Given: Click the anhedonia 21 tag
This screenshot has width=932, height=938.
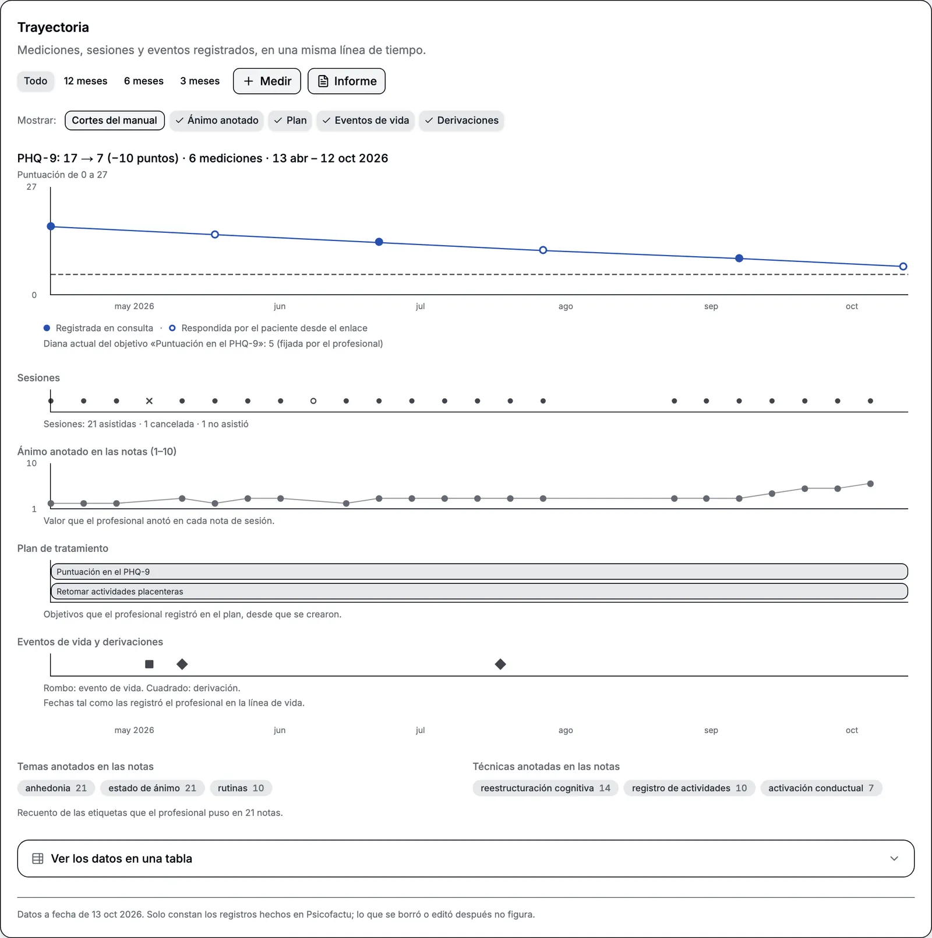Looking at the screenshot, I should (x=56, y=788).
